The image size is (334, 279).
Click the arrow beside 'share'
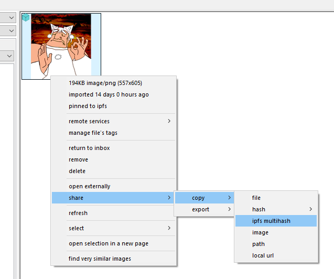169,198
